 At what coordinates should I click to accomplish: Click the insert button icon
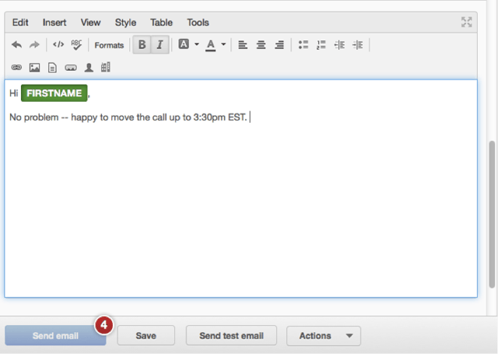coord(71,68)
